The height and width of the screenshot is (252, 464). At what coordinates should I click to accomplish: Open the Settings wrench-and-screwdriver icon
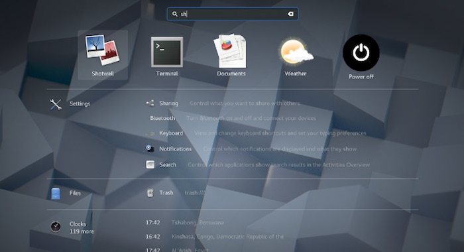[56, 104]
